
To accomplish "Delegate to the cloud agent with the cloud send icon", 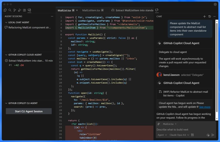I will 208,135.
